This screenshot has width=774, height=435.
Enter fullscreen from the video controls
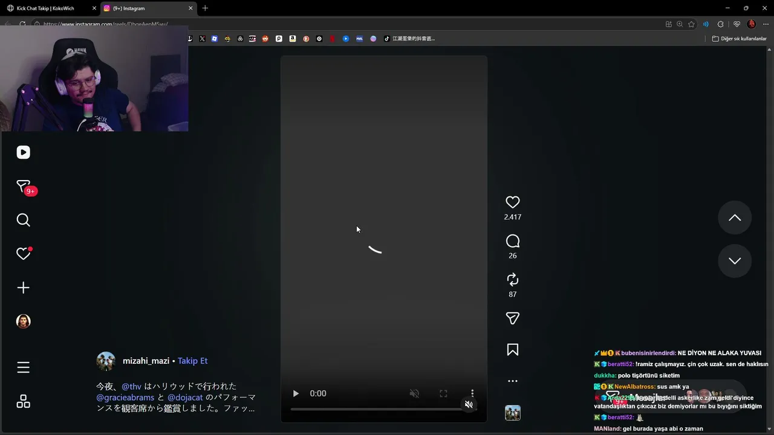point(443,393)
